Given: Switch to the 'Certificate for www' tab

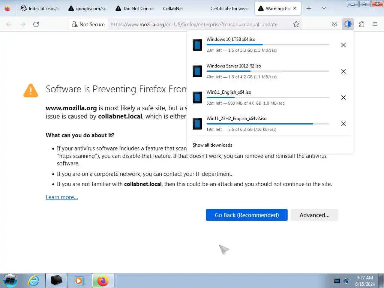Looking at the screenshot, I should 229,8.
